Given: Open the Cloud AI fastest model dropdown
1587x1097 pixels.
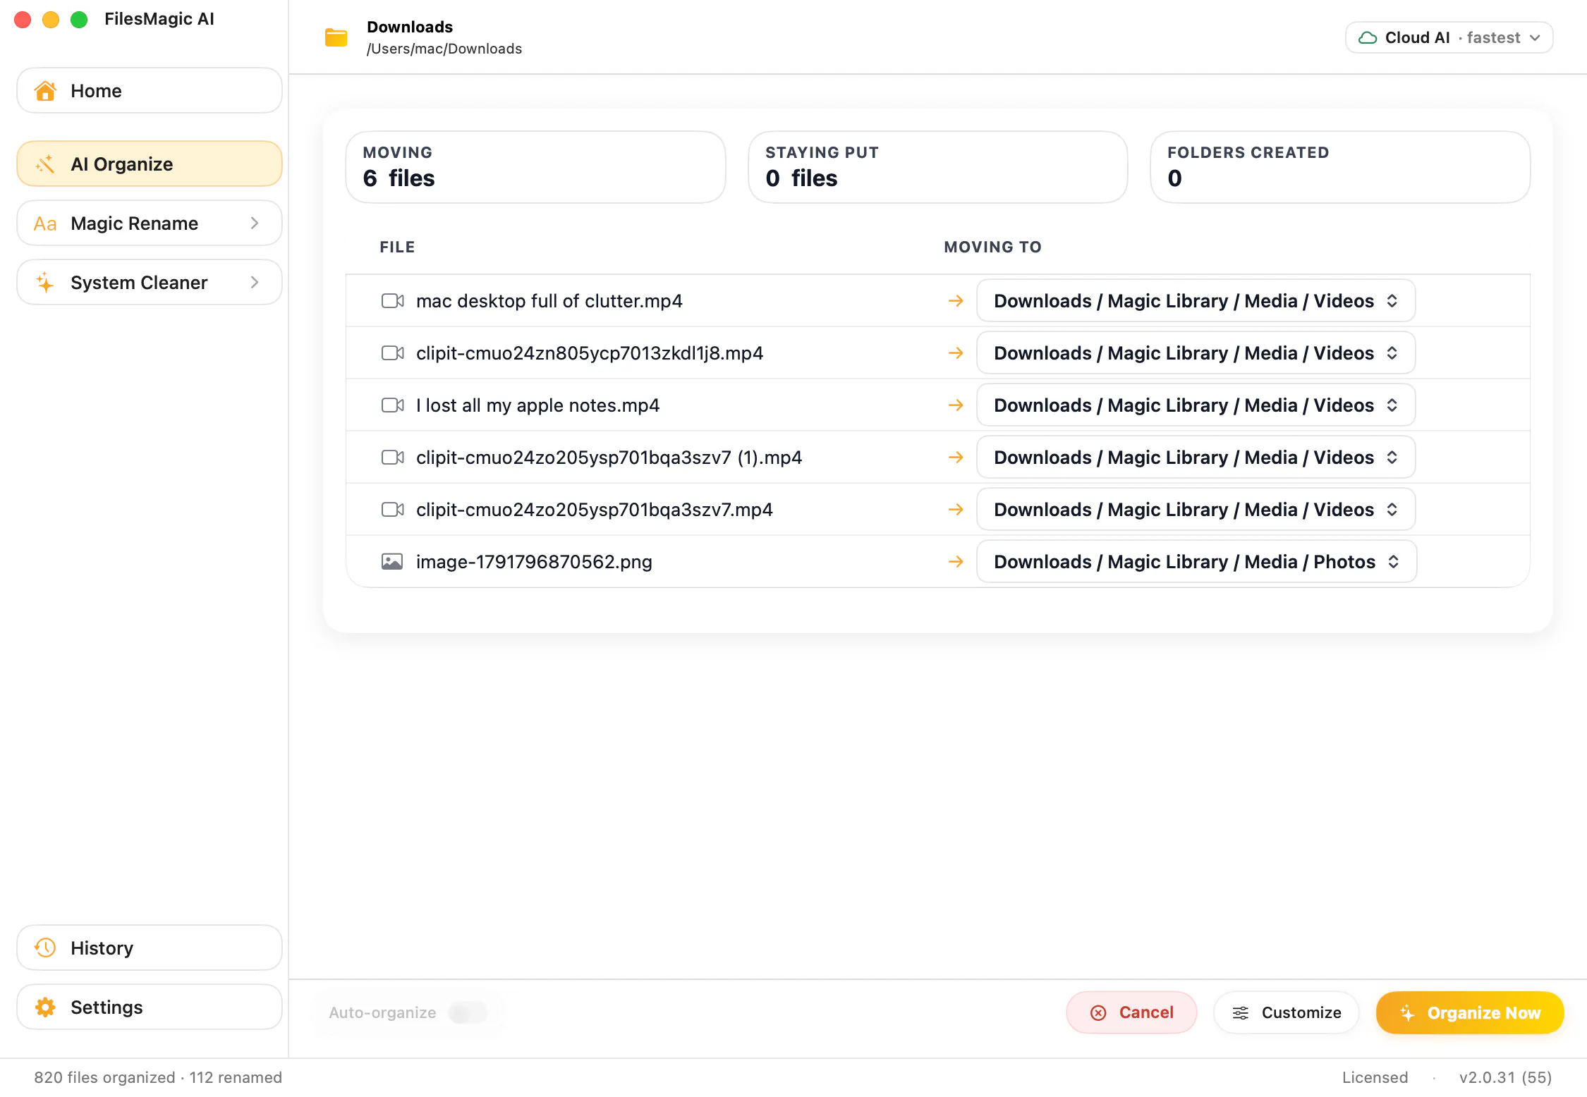Looking at the screenshot, I should 1449,38.
